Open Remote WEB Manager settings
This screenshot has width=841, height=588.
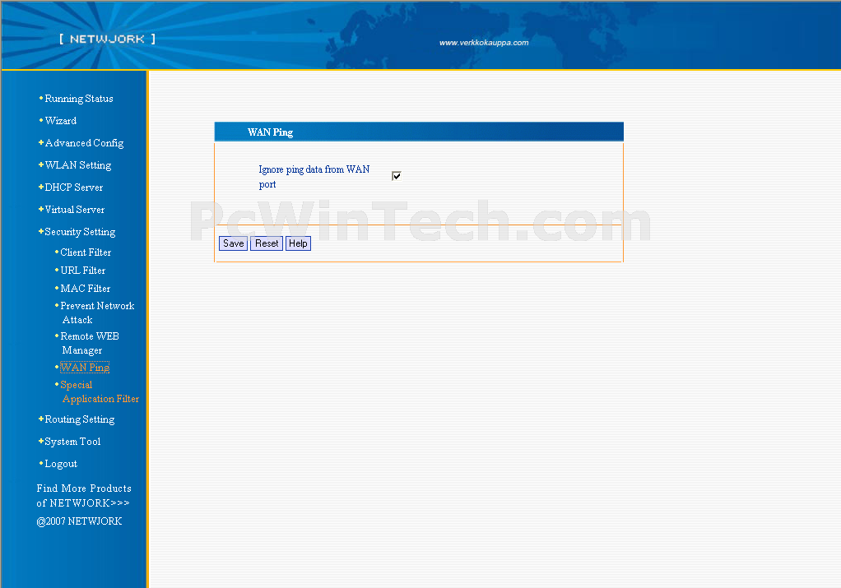[x=90, y=343]
